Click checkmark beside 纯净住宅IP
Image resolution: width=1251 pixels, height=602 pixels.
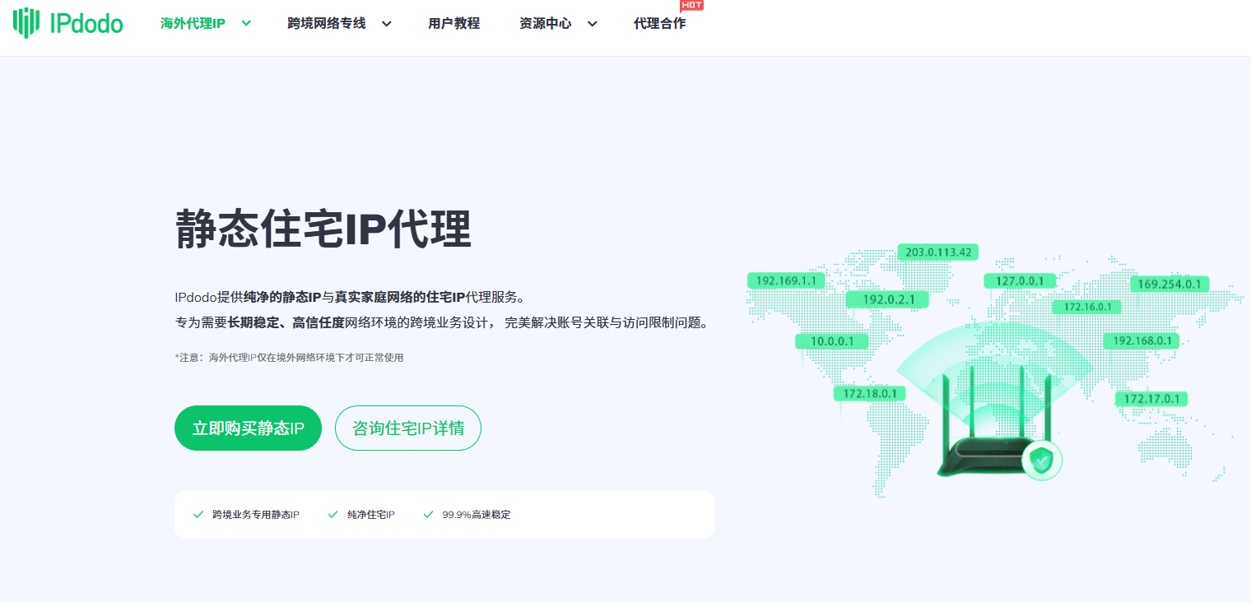click(x=333, y=515)
